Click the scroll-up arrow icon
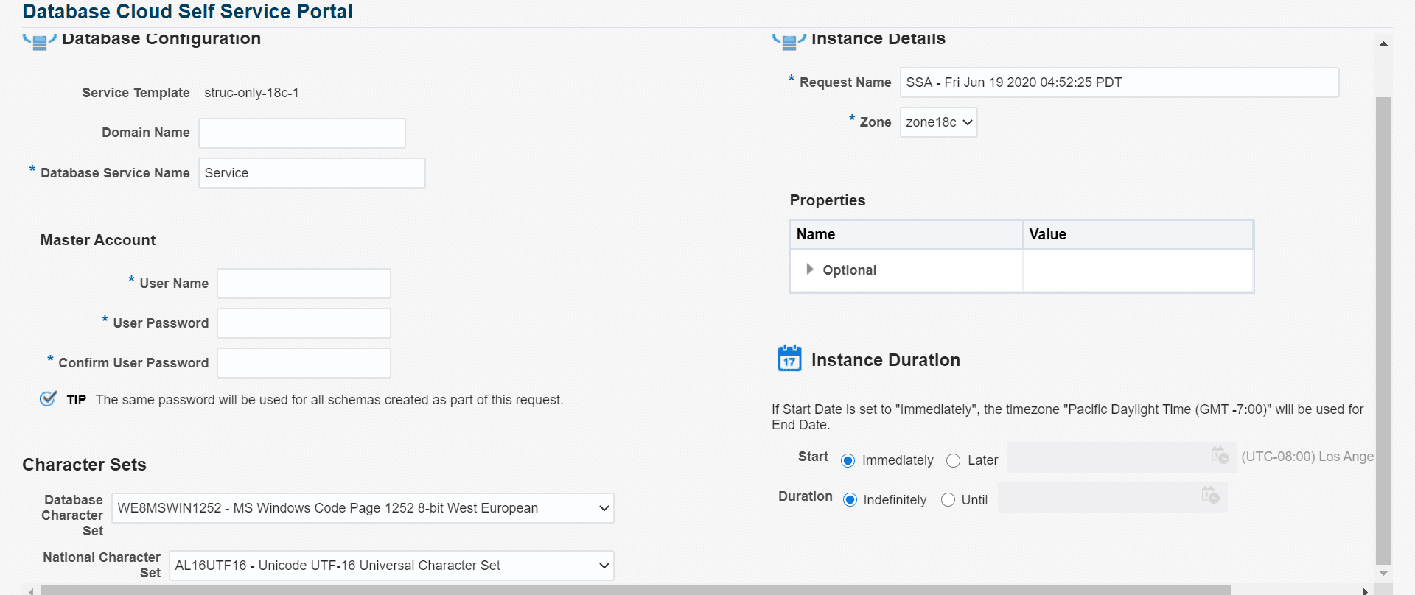Screen dimensions: 1415x595 [1383, 44]
